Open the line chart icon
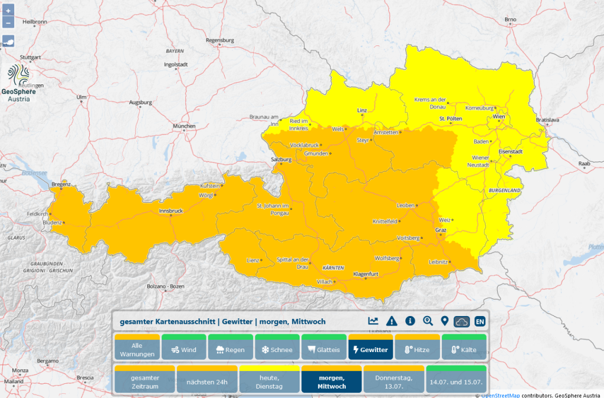This screenshot has width=604, height=398. click(x=373, y=321)
